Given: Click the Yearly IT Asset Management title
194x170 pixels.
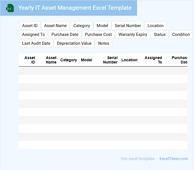Looking at the screenshot, I should point(75,8).
